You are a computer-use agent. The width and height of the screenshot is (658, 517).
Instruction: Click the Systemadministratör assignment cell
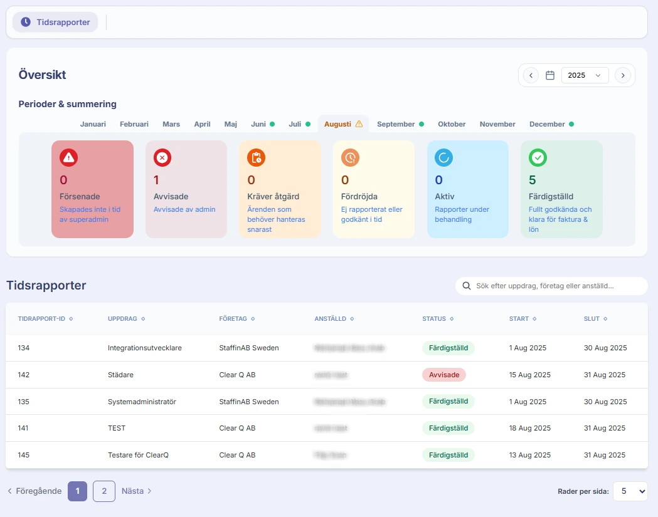click(x=142, y=402)
